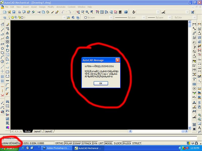
Task: Select the Copy objects tool
Action: [x=8, y=29]
